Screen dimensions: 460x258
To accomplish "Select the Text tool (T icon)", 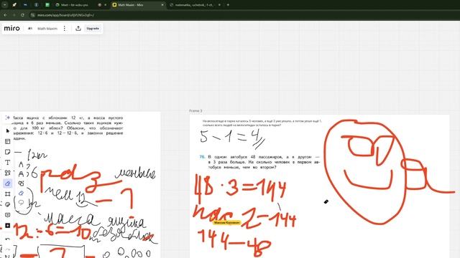I will point(8,163).
